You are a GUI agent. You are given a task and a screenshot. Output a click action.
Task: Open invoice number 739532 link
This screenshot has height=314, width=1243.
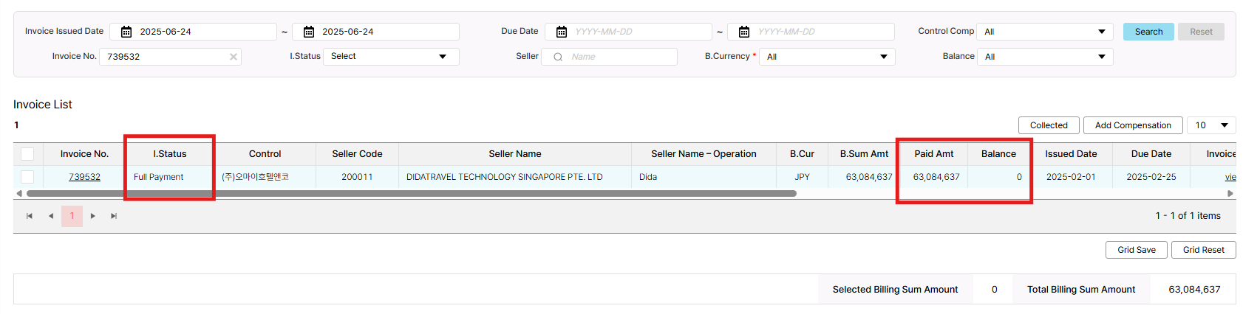pos(84,177)
